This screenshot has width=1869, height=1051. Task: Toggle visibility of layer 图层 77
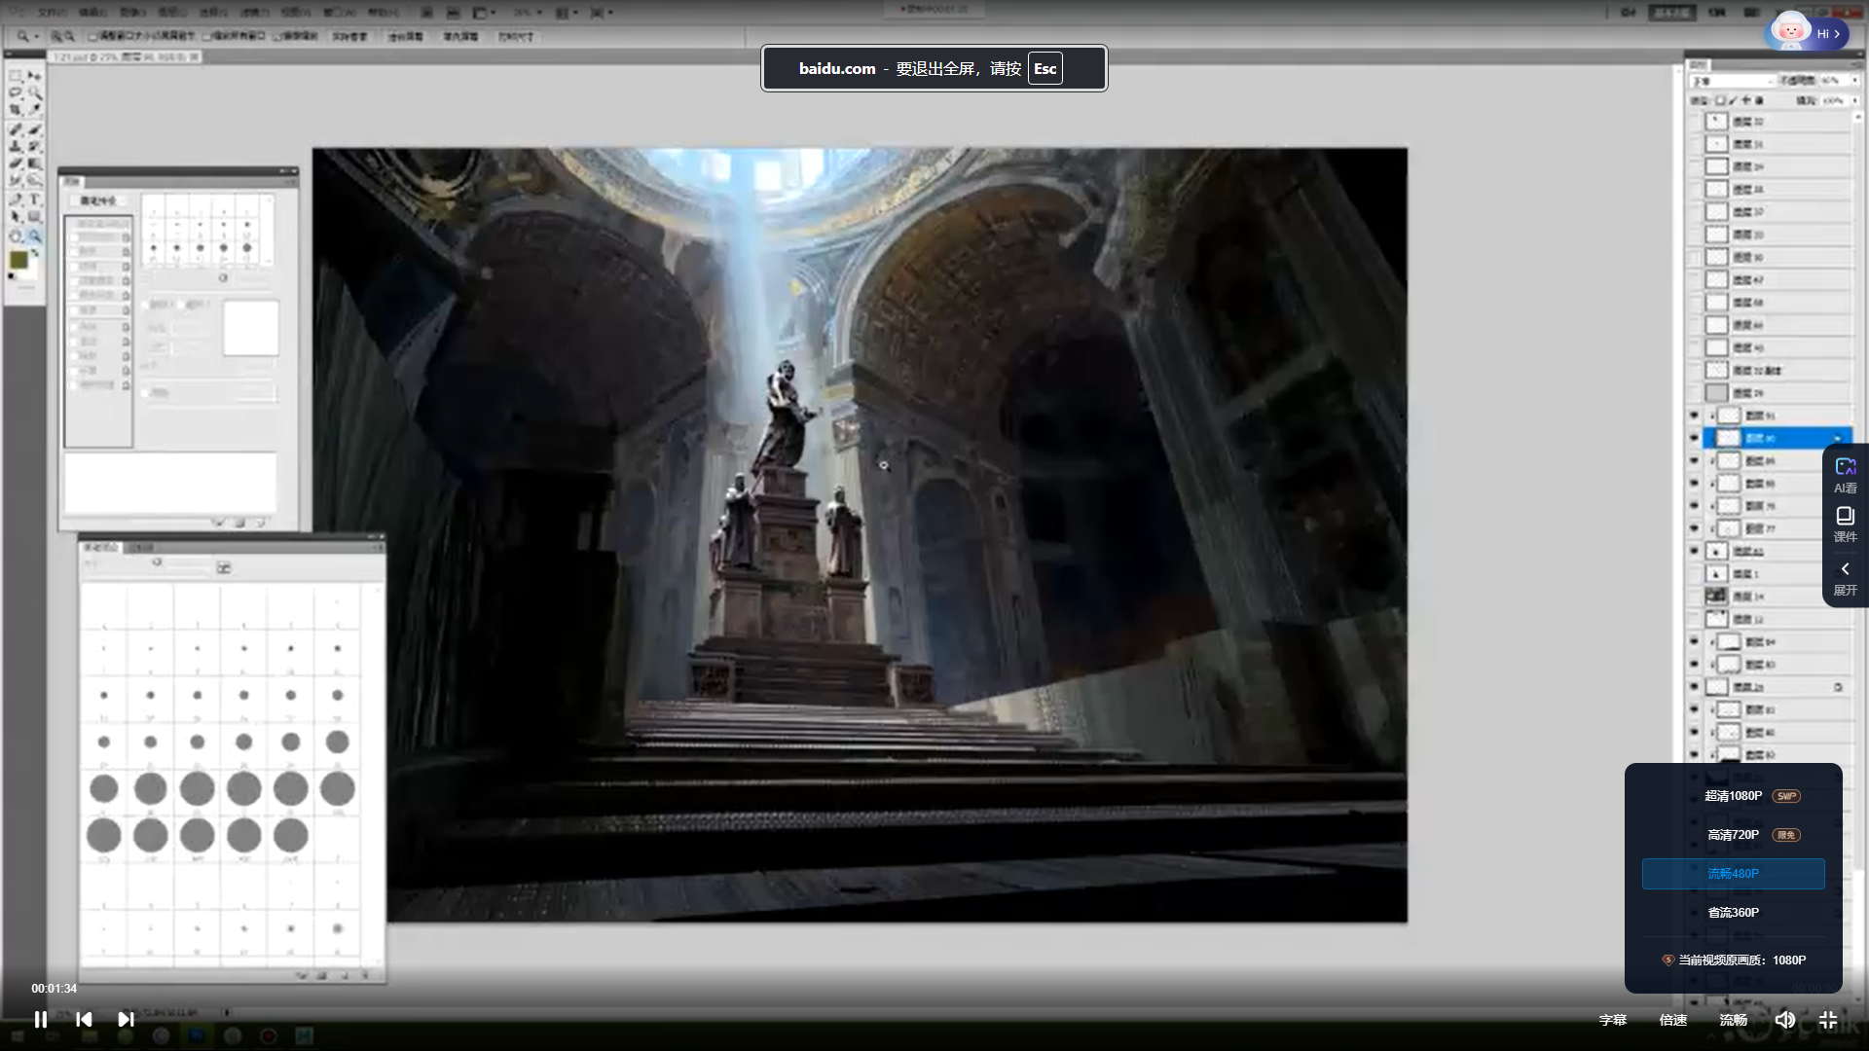(x=1694, y=528)
